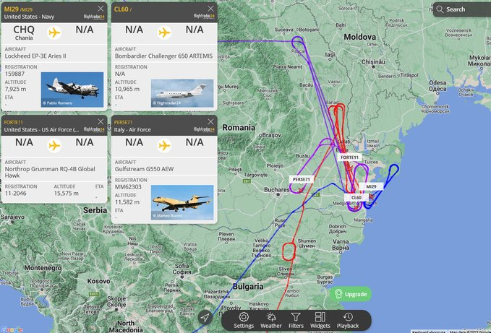491x333 pixels.
Task: Click the Varna city label
Action: (x=341, y=244)
